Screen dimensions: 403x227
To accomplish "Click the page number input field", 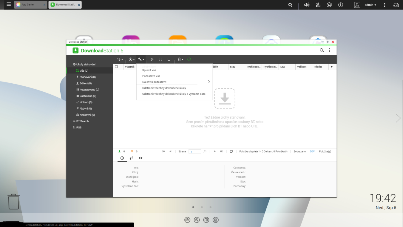I will click(195, 151).
